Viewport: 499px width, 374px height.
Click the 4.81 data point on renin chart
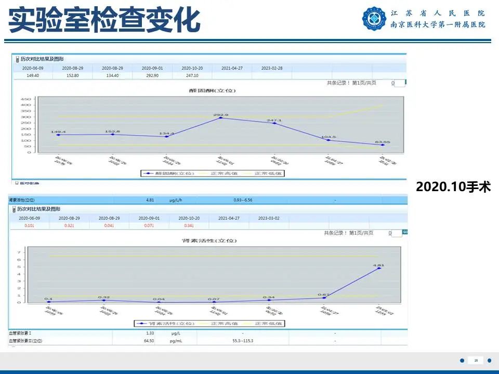click(379, 269)
